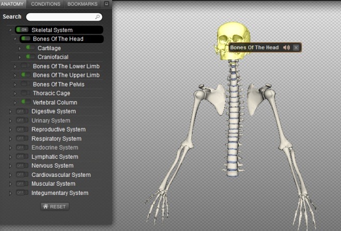This screenshot has width=341, height=231.
Task: Click the Reset button
Action: point(55,206)
